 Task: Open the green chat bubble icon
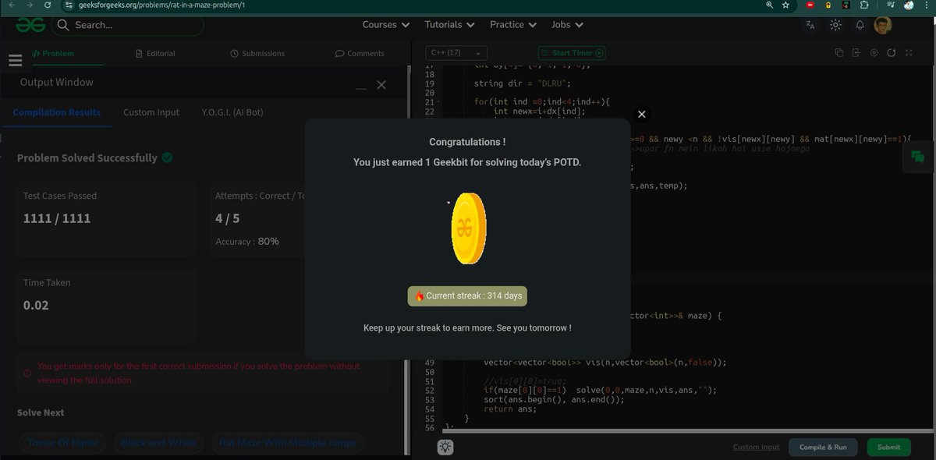pos(917,157)
